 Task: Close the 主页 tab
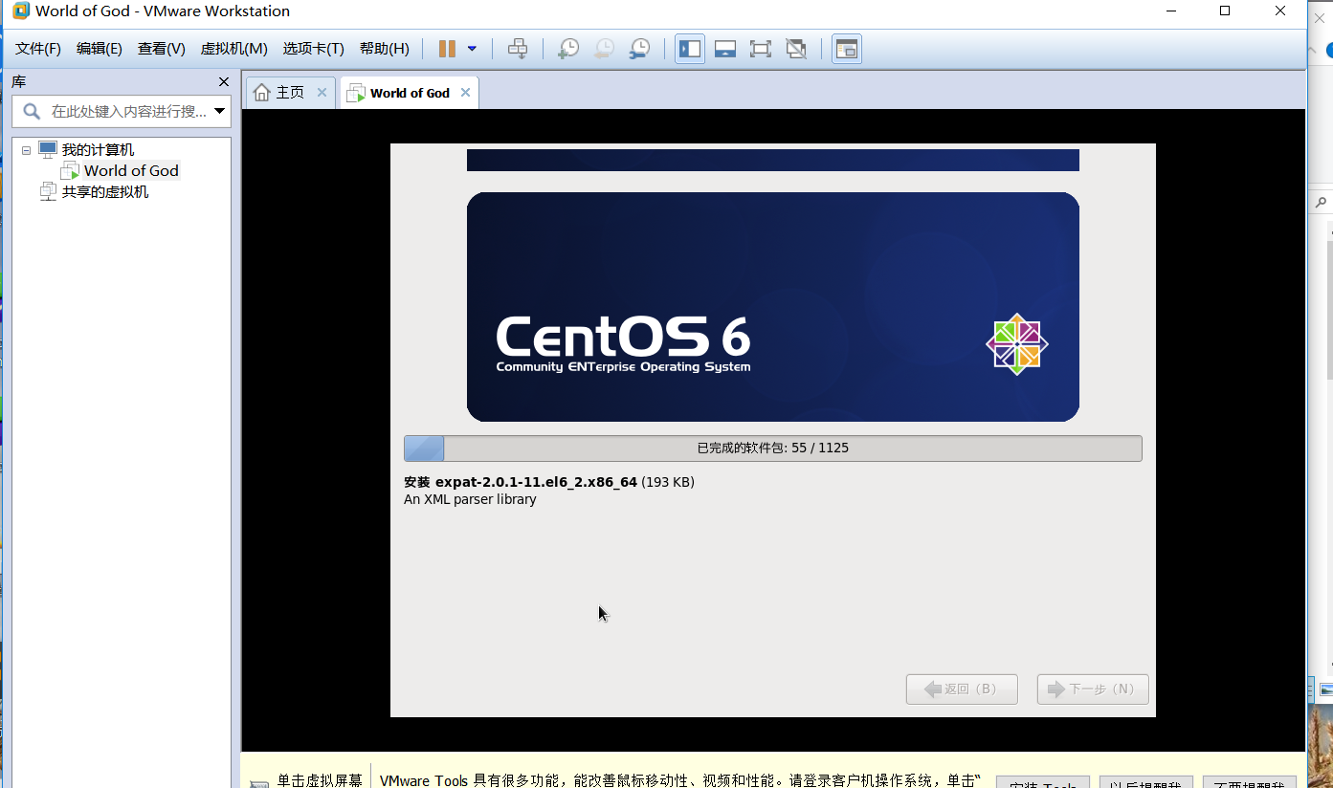click(322, 93)
